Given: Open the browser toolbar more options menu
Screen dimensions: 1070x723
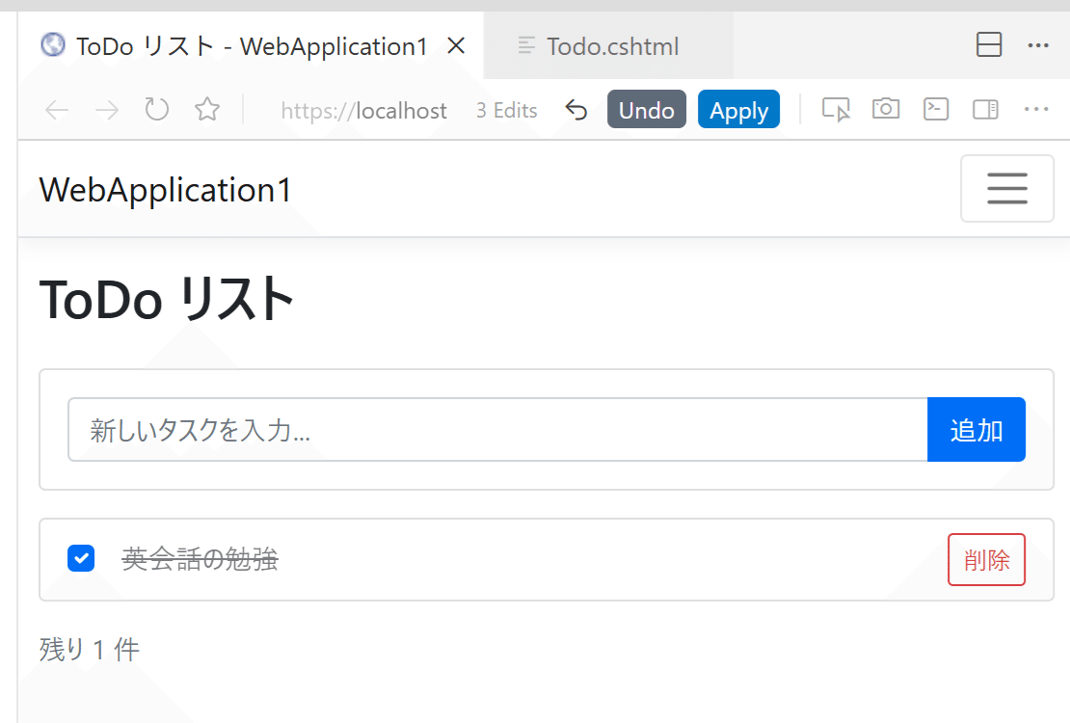Looking at the screenshot, I should click(1036, 110).
